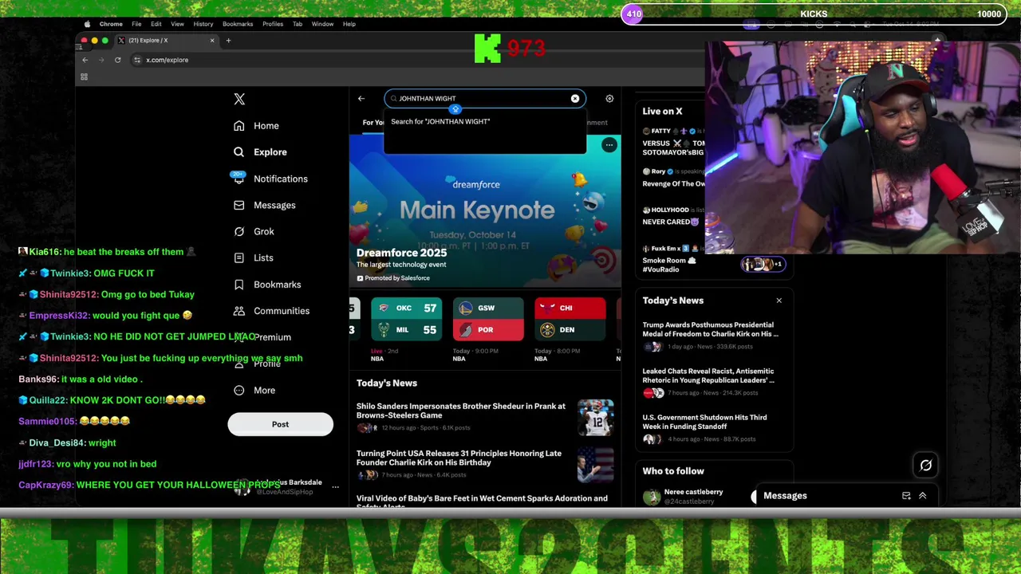This screenshot has height=574, width=1021.
Task: Open Chrome apps grid in bookmarks bar
Action: point(84,77)
